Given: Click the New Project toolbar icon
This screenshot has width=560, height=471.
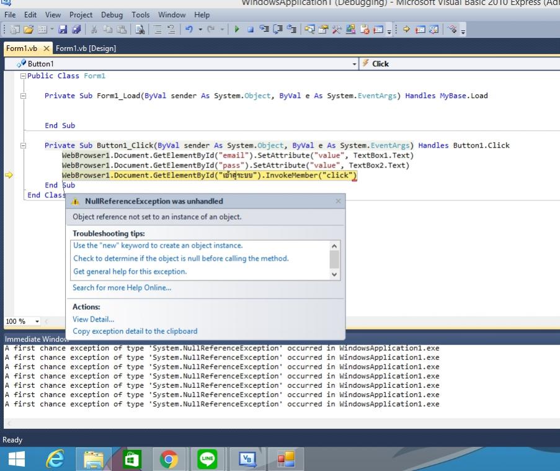Looking at the screenshot, I should click(15, 29).
